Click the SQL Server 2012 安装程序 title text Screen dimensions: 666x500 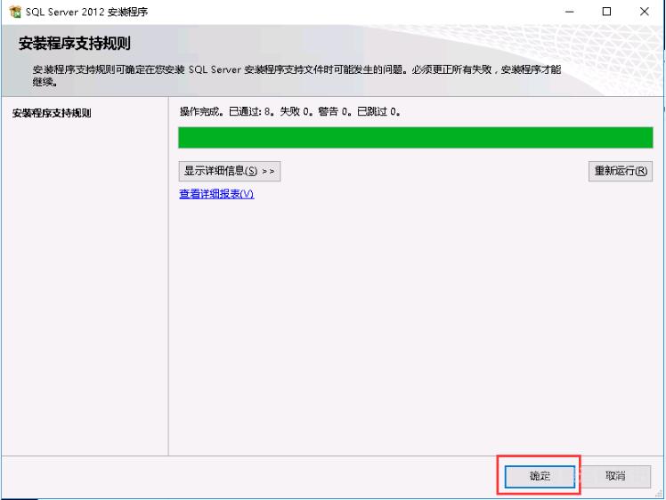[87, 12]
